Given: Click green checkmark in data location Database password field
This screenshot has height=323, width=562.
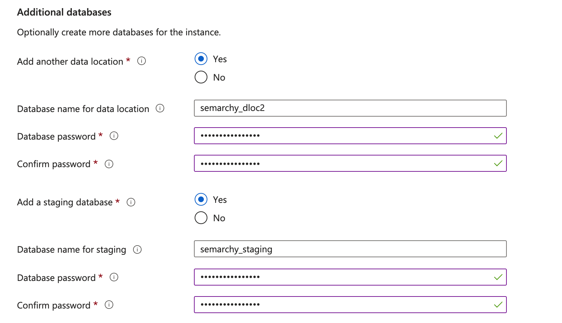Looking at the screenshot, I should [x=498, y=136].
